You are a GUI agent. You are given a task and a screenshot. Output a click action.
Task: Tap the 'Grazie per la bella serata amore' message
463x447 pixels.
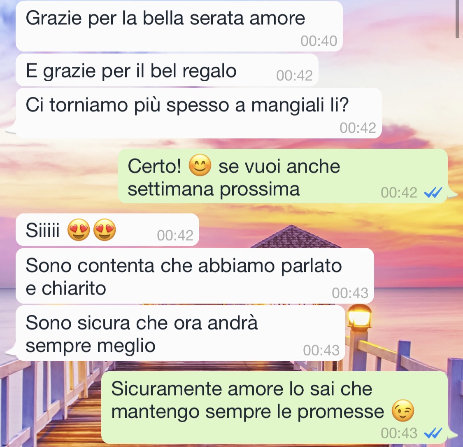[179, 26]
